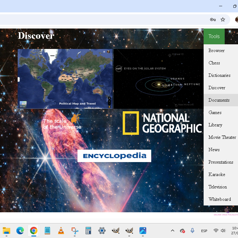Image resolution: width=238 pixels, height=238 pixels.
Task: Open The scale of the Universe link
Action: point(62,124)
